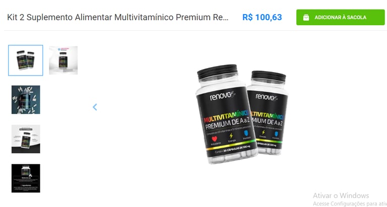The width and height of the screenshot is (387, 207).
Task: Open the black thumbnail with usage instructions
Action: [x=26, y=178]
